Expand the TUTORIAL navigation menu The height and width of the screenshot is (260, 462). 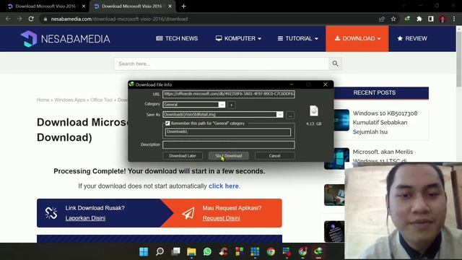tap(297, 38)
